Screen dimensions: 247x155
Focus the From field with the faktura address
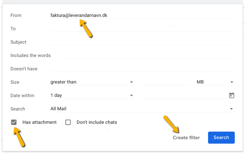tap(143, 15)
